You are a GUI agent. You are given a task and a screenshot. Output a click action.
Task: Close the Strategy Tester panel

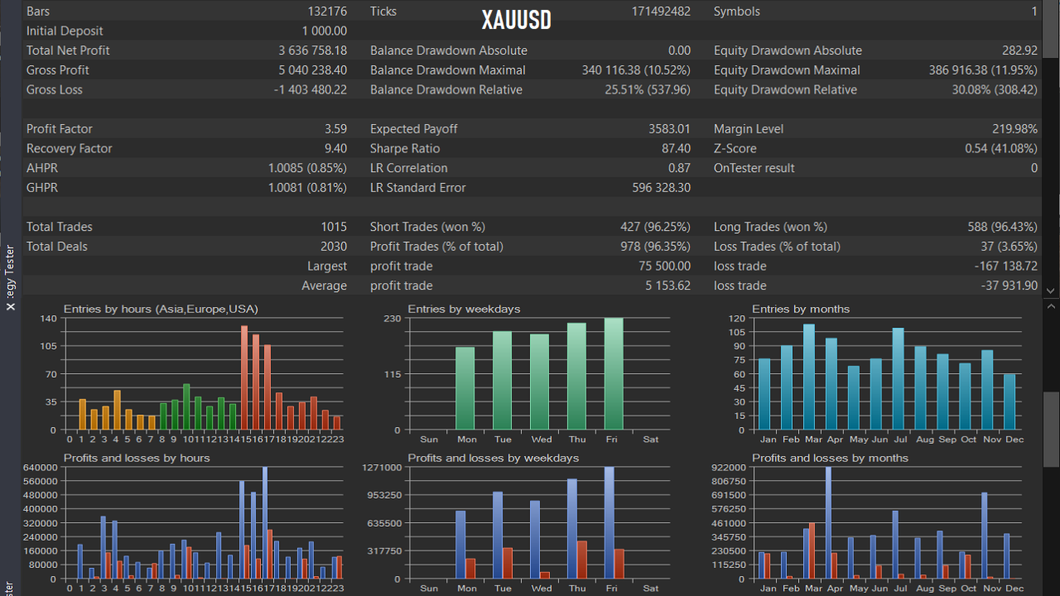pos(11,306)
